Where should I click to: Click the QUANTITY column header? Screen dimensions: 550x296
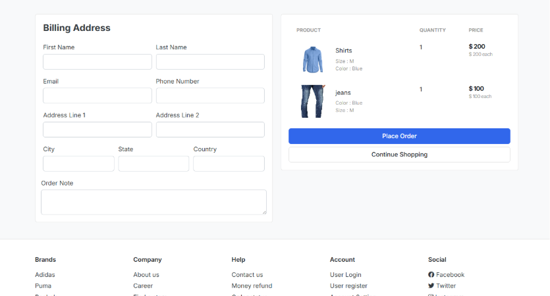433,30
